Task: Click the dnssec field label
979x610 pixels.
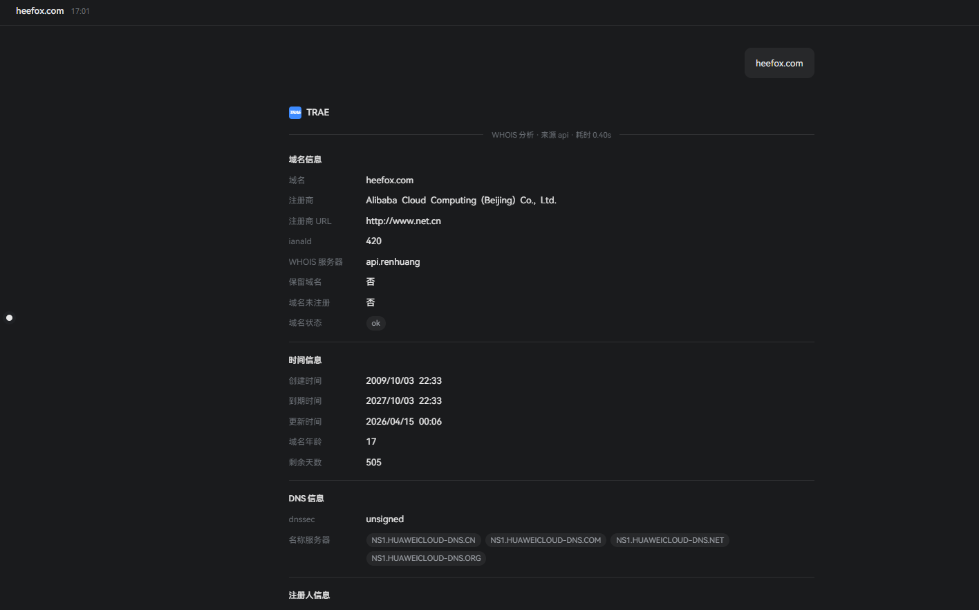Action: coord(301,519)
